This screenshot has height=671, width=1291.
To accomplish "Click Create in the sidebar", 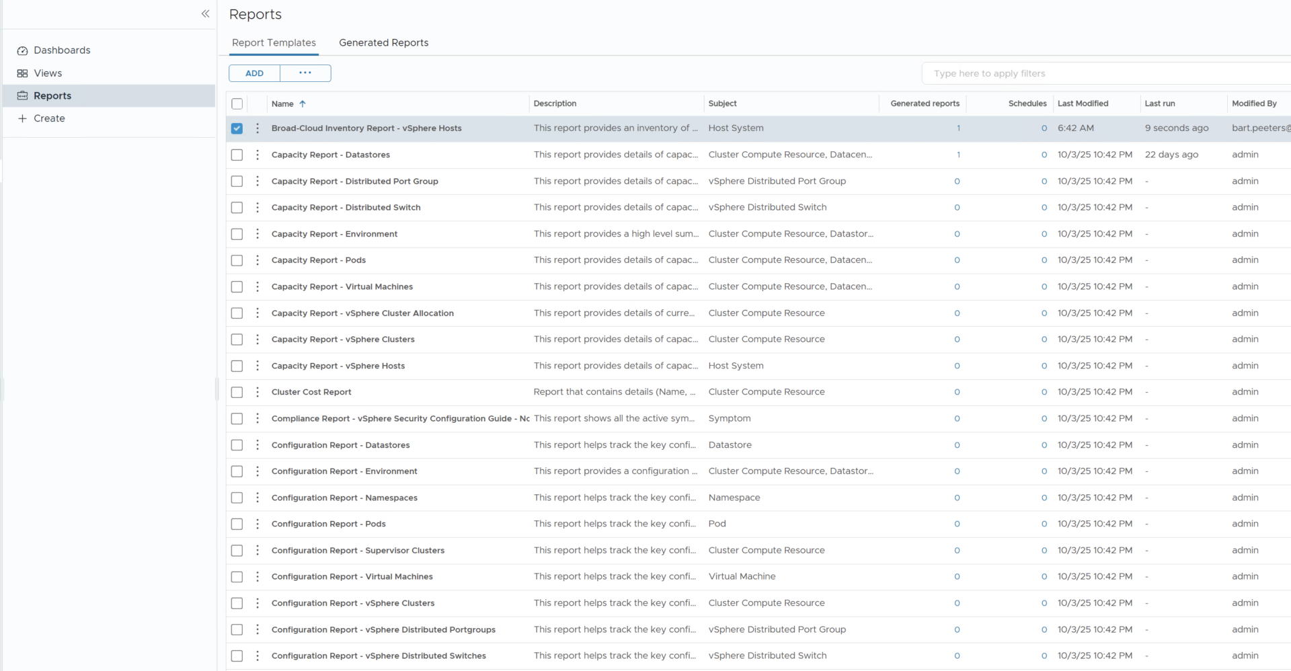I will (x=49, y=118).
